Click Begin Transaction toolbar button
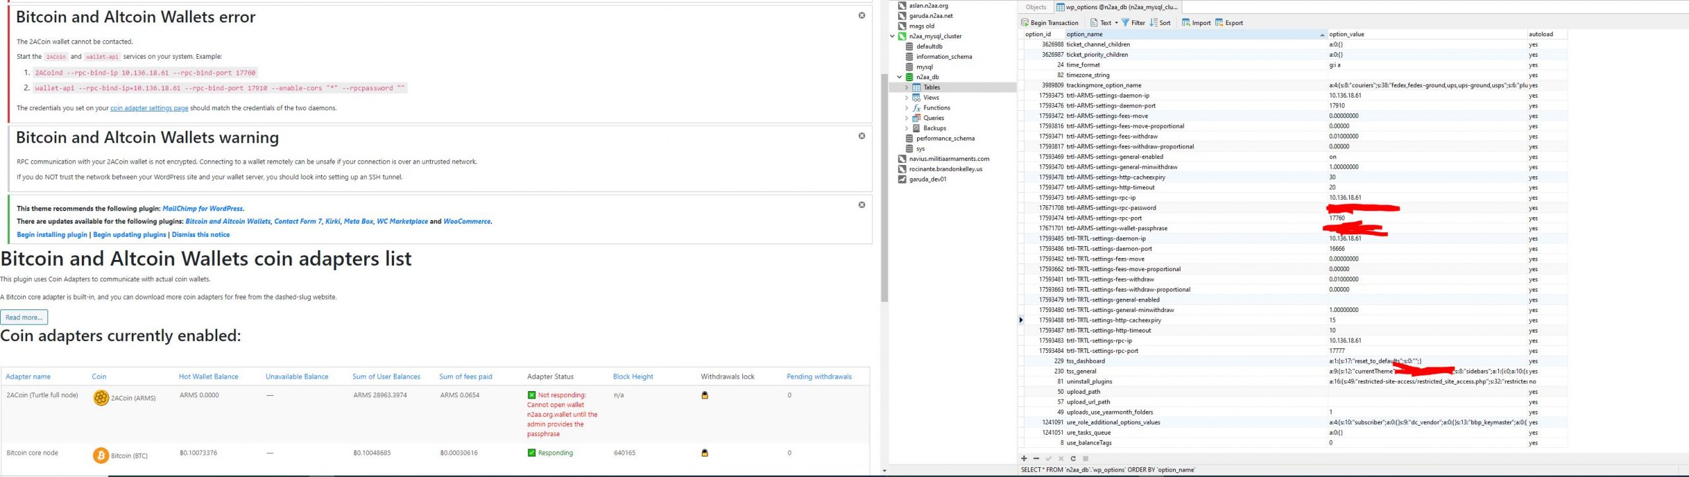The width and height of the screenshot is (1689, 477). click(1050, 22)
